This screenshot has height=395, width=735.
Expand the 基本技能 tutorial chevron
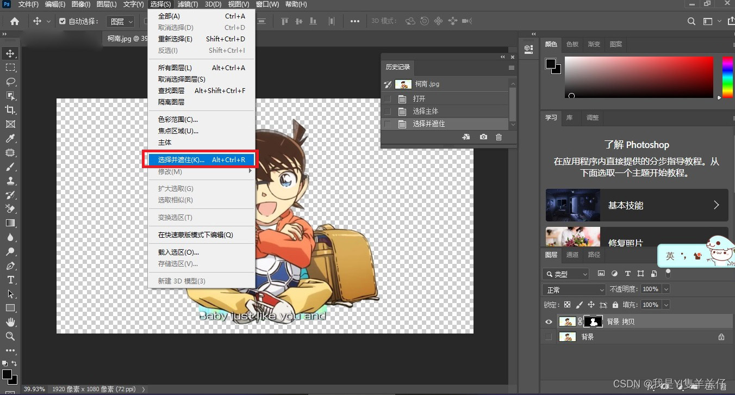(716, 205)
